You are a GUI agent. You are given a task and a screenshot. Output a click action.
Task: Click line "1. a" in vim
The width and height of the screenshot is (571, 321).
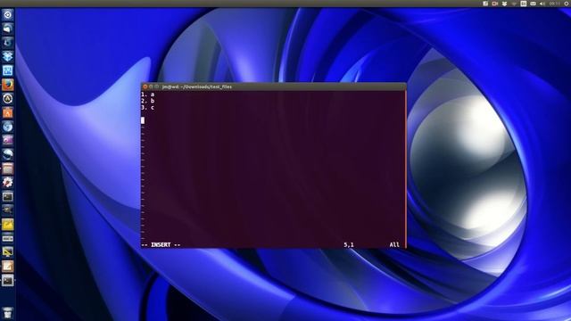147,95
